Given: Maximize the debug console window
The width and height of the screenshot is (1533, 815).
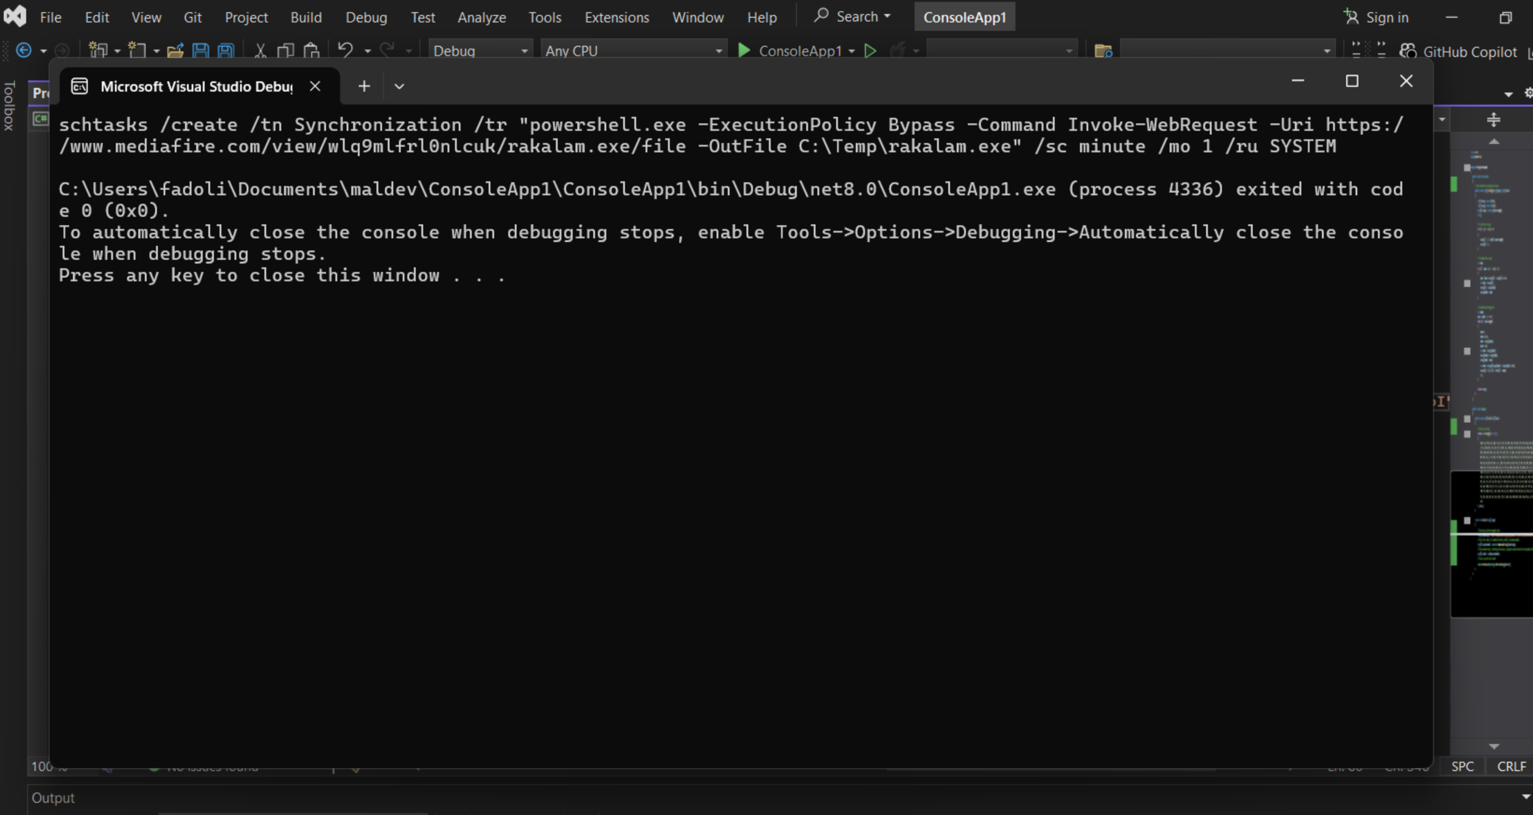Looking at the screenshot, I should (1352, 81).
